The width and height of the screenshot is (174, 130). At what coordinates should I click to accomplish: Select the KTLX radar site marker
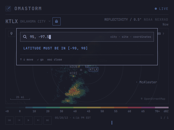[x=94, y=69]
